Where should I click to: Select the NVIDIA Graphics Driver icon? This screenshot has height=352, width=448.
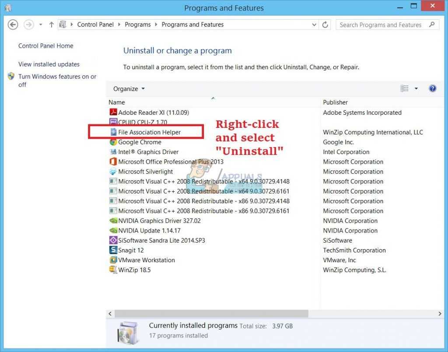[113, 221]
